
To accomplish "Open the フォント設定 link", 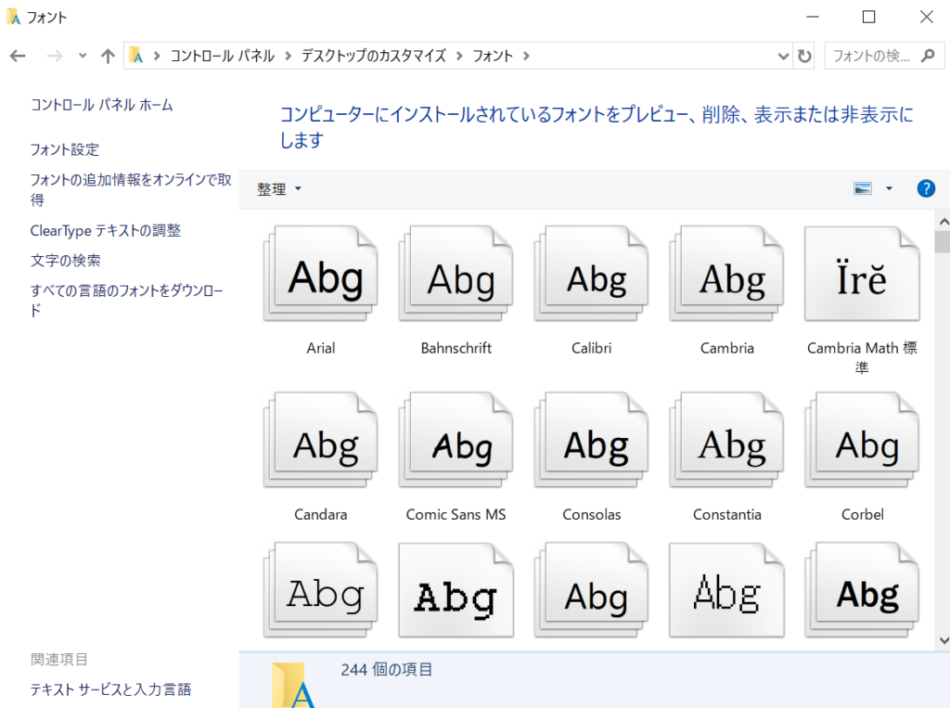I will pos(64,149).
